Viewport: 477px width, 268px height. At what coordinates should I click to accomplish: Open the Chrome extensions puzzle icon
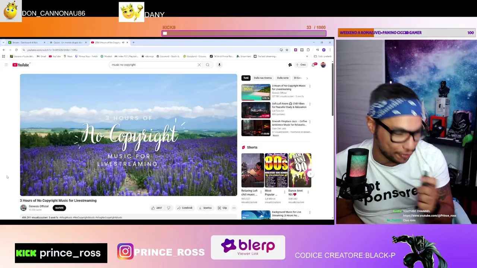point(308,50)
